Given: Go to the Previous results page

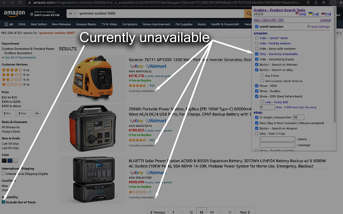Looking at the screenshot, I should [x=158, y=212].
